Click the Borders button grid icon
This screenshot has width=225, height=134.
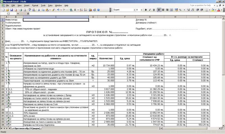pos(207,10)
